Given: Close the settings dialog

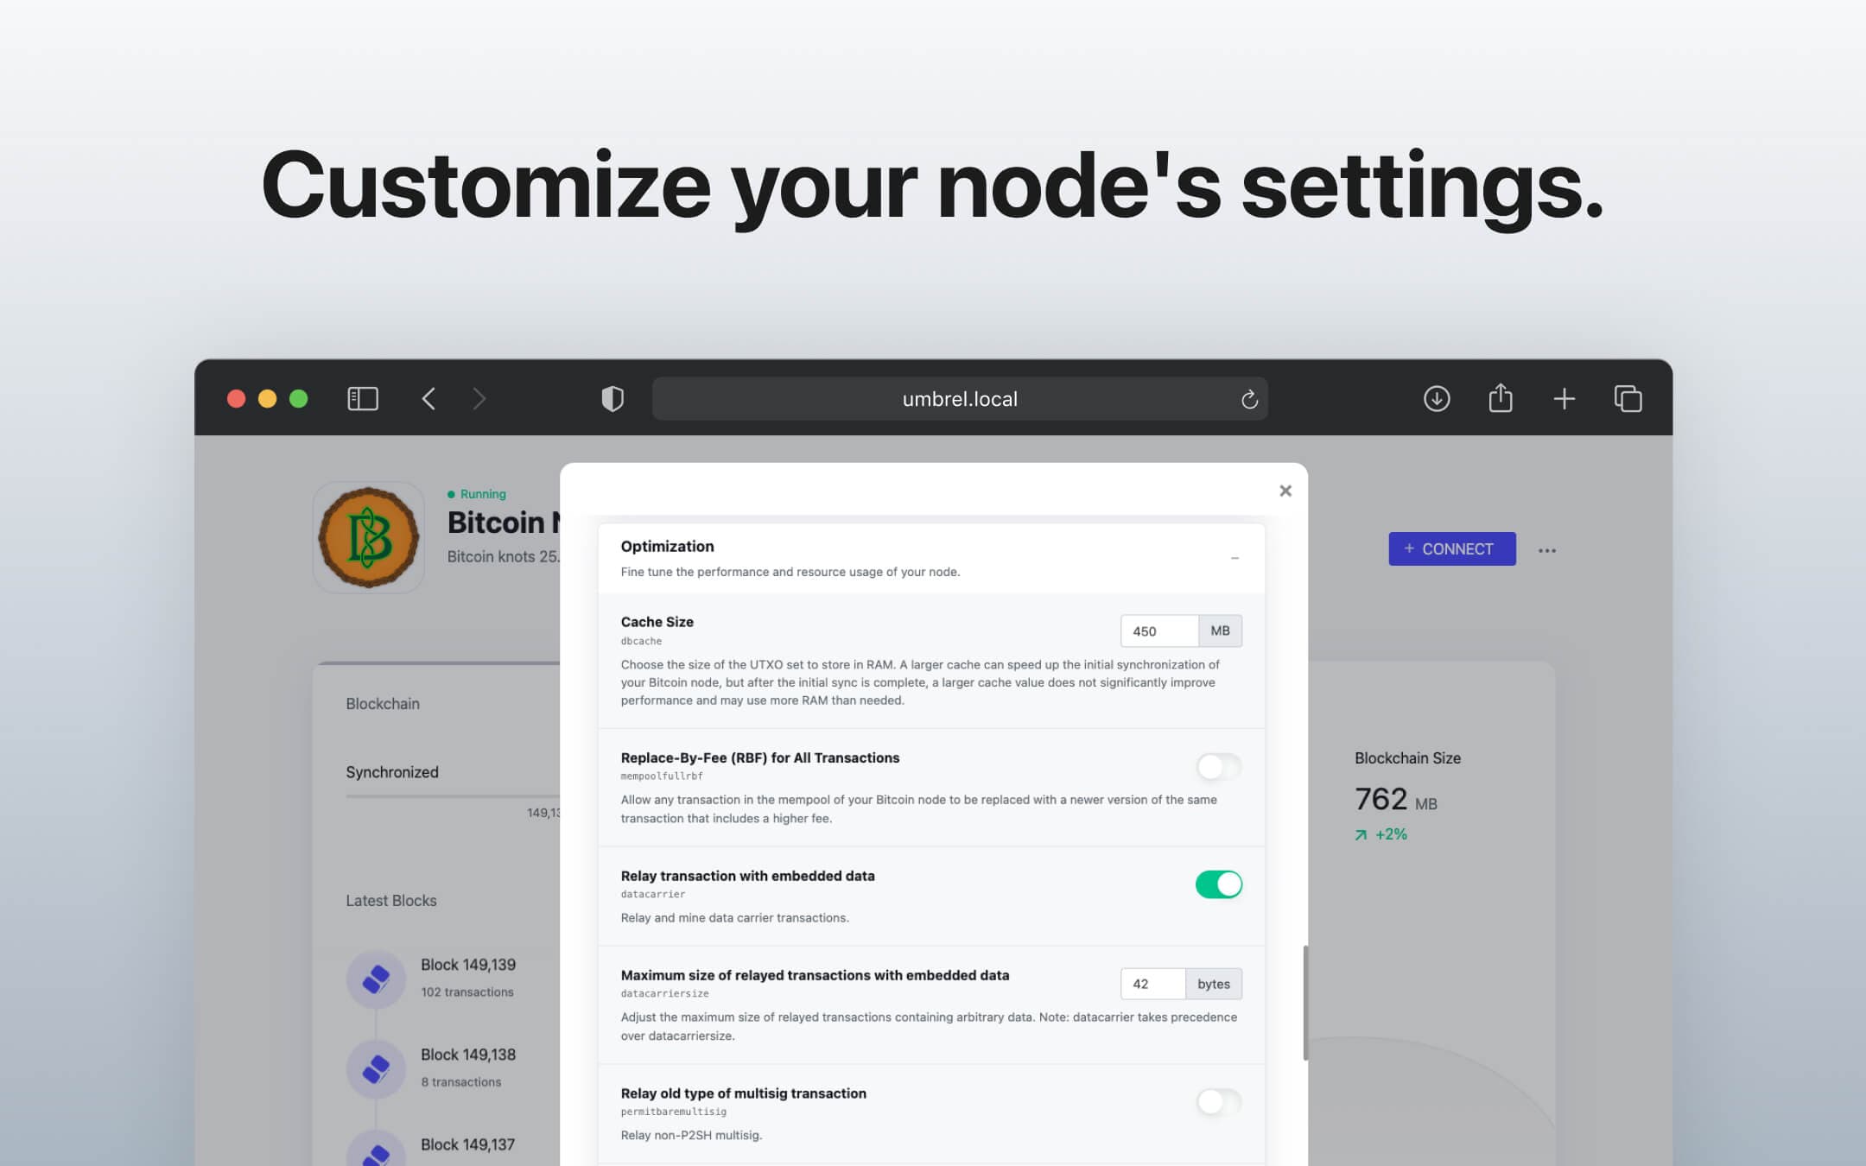Looking at the screenshot, I should click(1285, 491).
